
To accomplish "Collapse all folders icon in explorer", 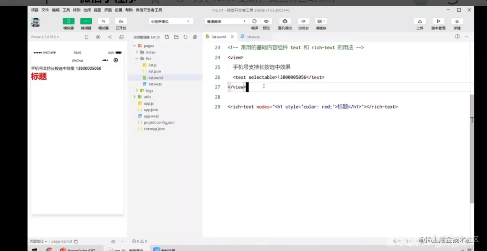I will point(195,37).
